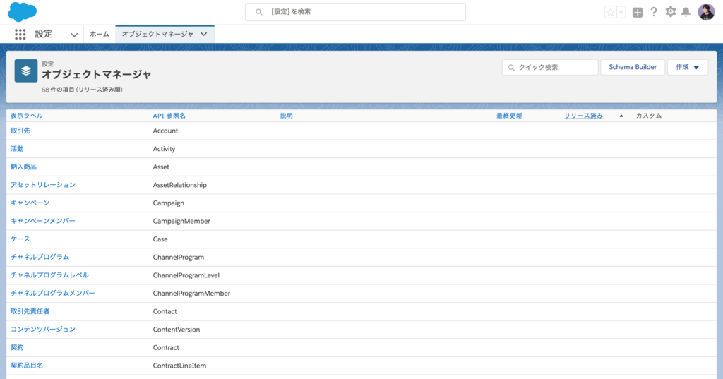The width and height of the screenshot is (723, 379).
Task: Open the コンテンツバージョン object
Action: pos(43,329)
